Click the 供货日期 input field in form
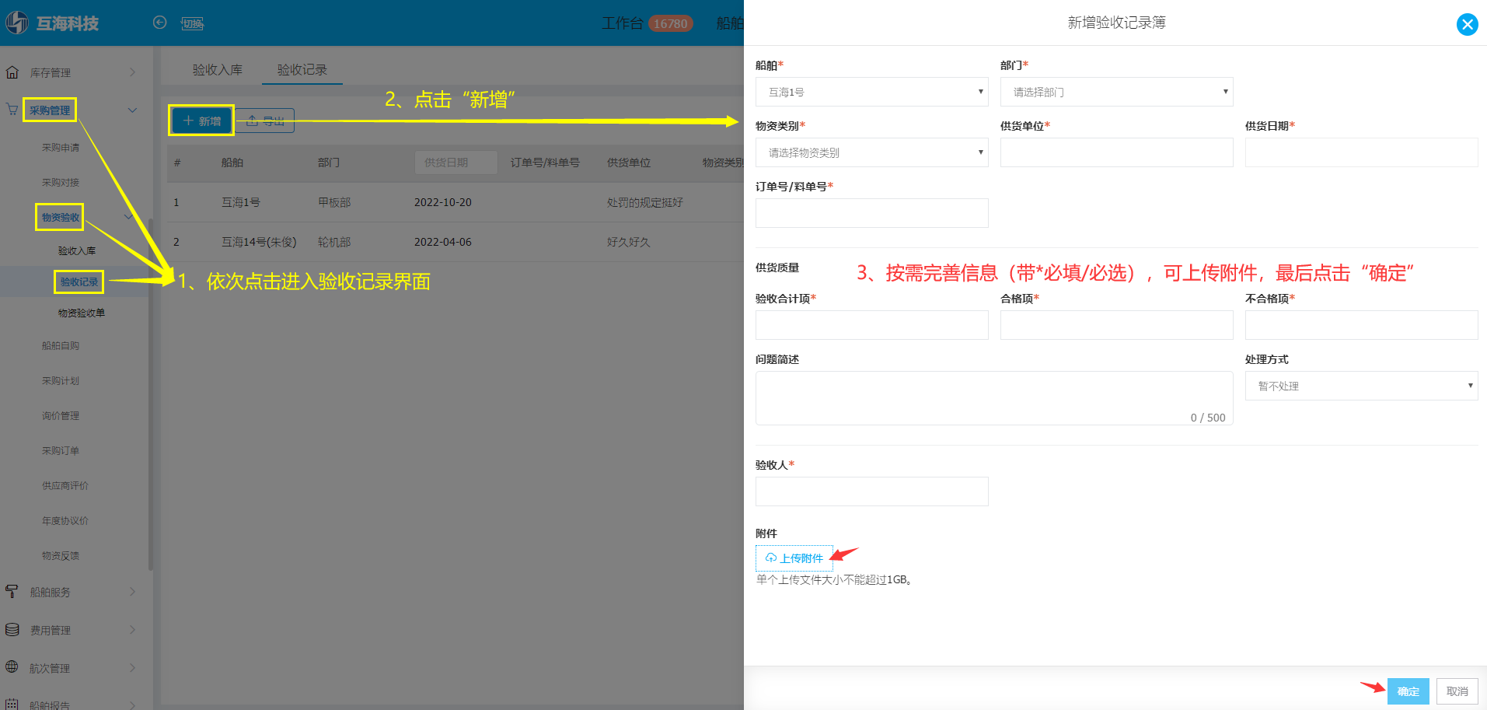Image resolution: width=1487 pixels, height=710 pixels. tap(1361, 152)
